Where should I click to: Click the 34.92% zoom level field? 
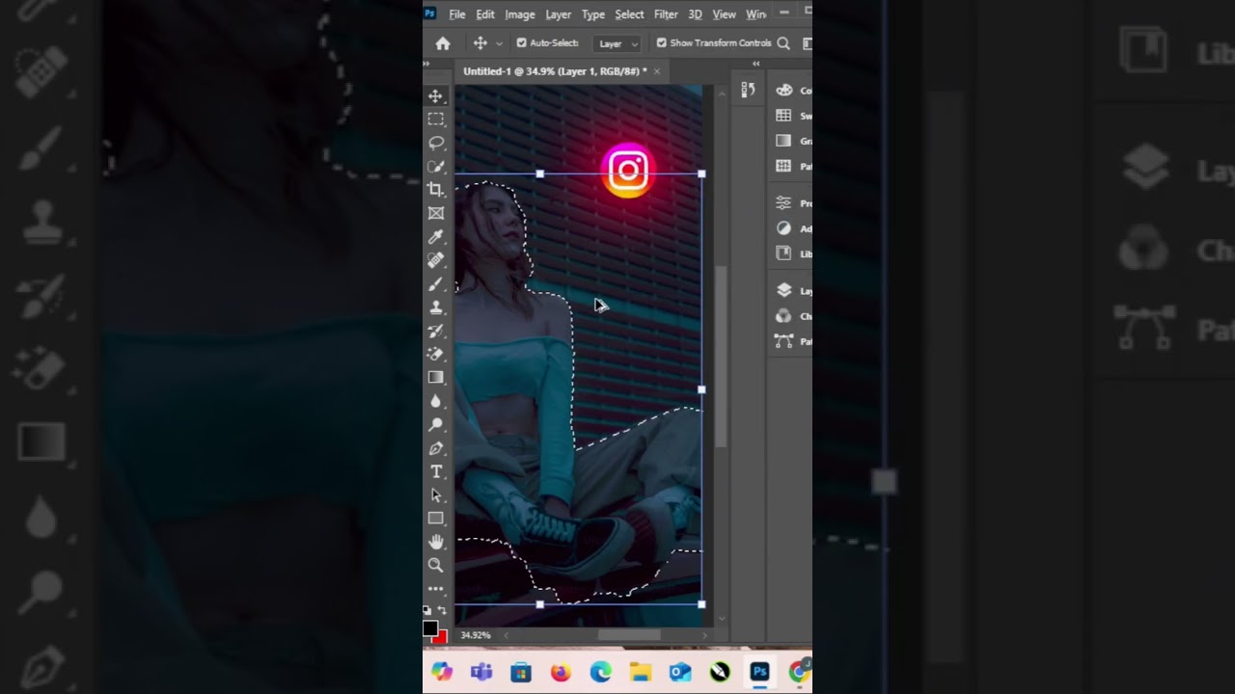(x=476, y=635)
